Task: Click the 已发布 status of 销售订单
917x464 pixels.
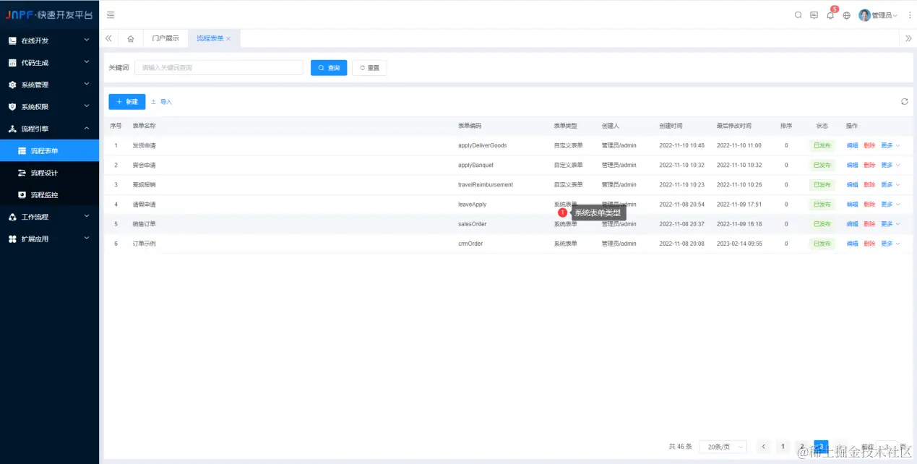Action: pyautogui.click(x=822, y=224)
